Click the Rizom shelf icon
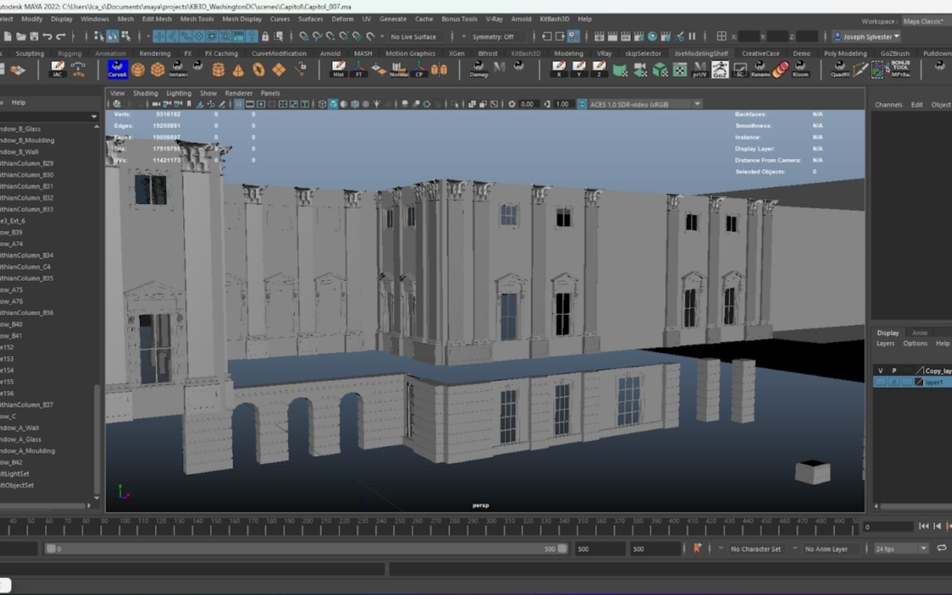952x595 pixels. pyautogui.click(x=800, y=70)
